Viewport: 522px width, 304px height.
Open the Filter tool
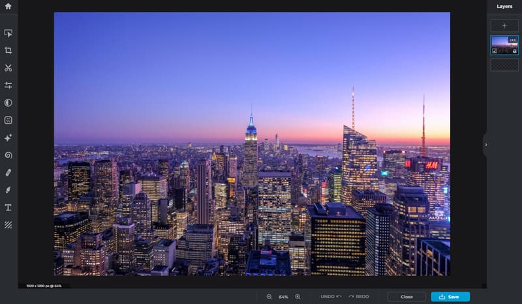pyautogui.click(x=8, y=103)
